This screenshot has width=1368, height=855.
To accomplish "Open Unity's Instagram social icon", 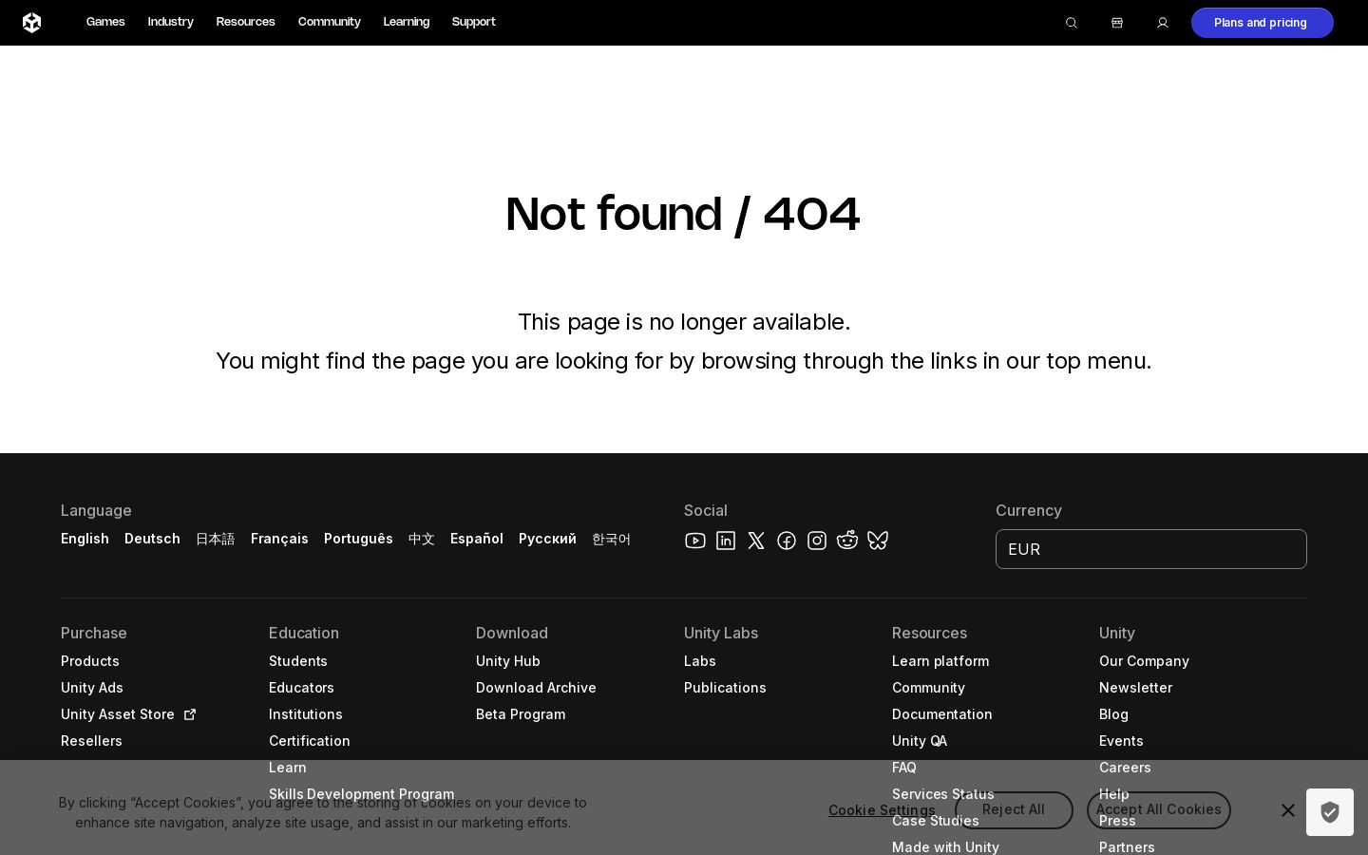I will coord(817,541).
